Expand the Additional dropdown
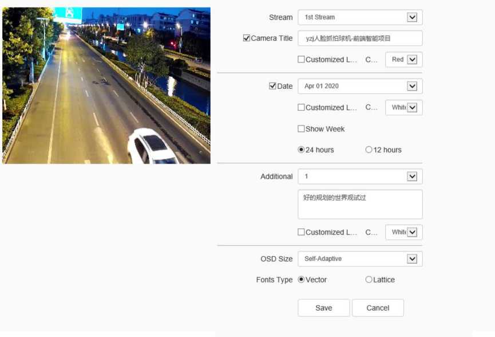Screen dimensions: 495x337 (360, 177)
